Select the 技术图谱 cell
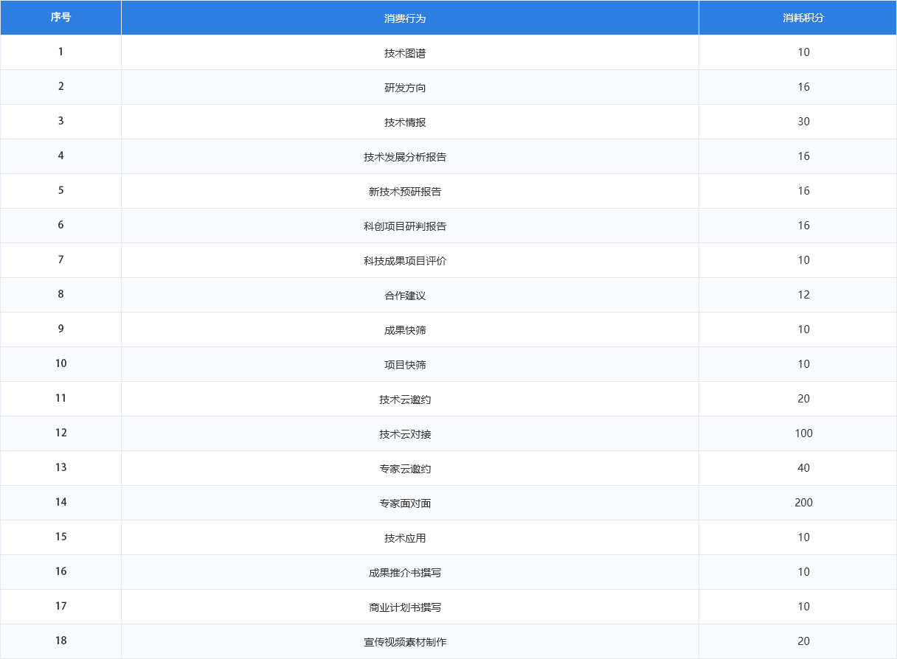The image size is (897, 659). click(x=405, y=53)
